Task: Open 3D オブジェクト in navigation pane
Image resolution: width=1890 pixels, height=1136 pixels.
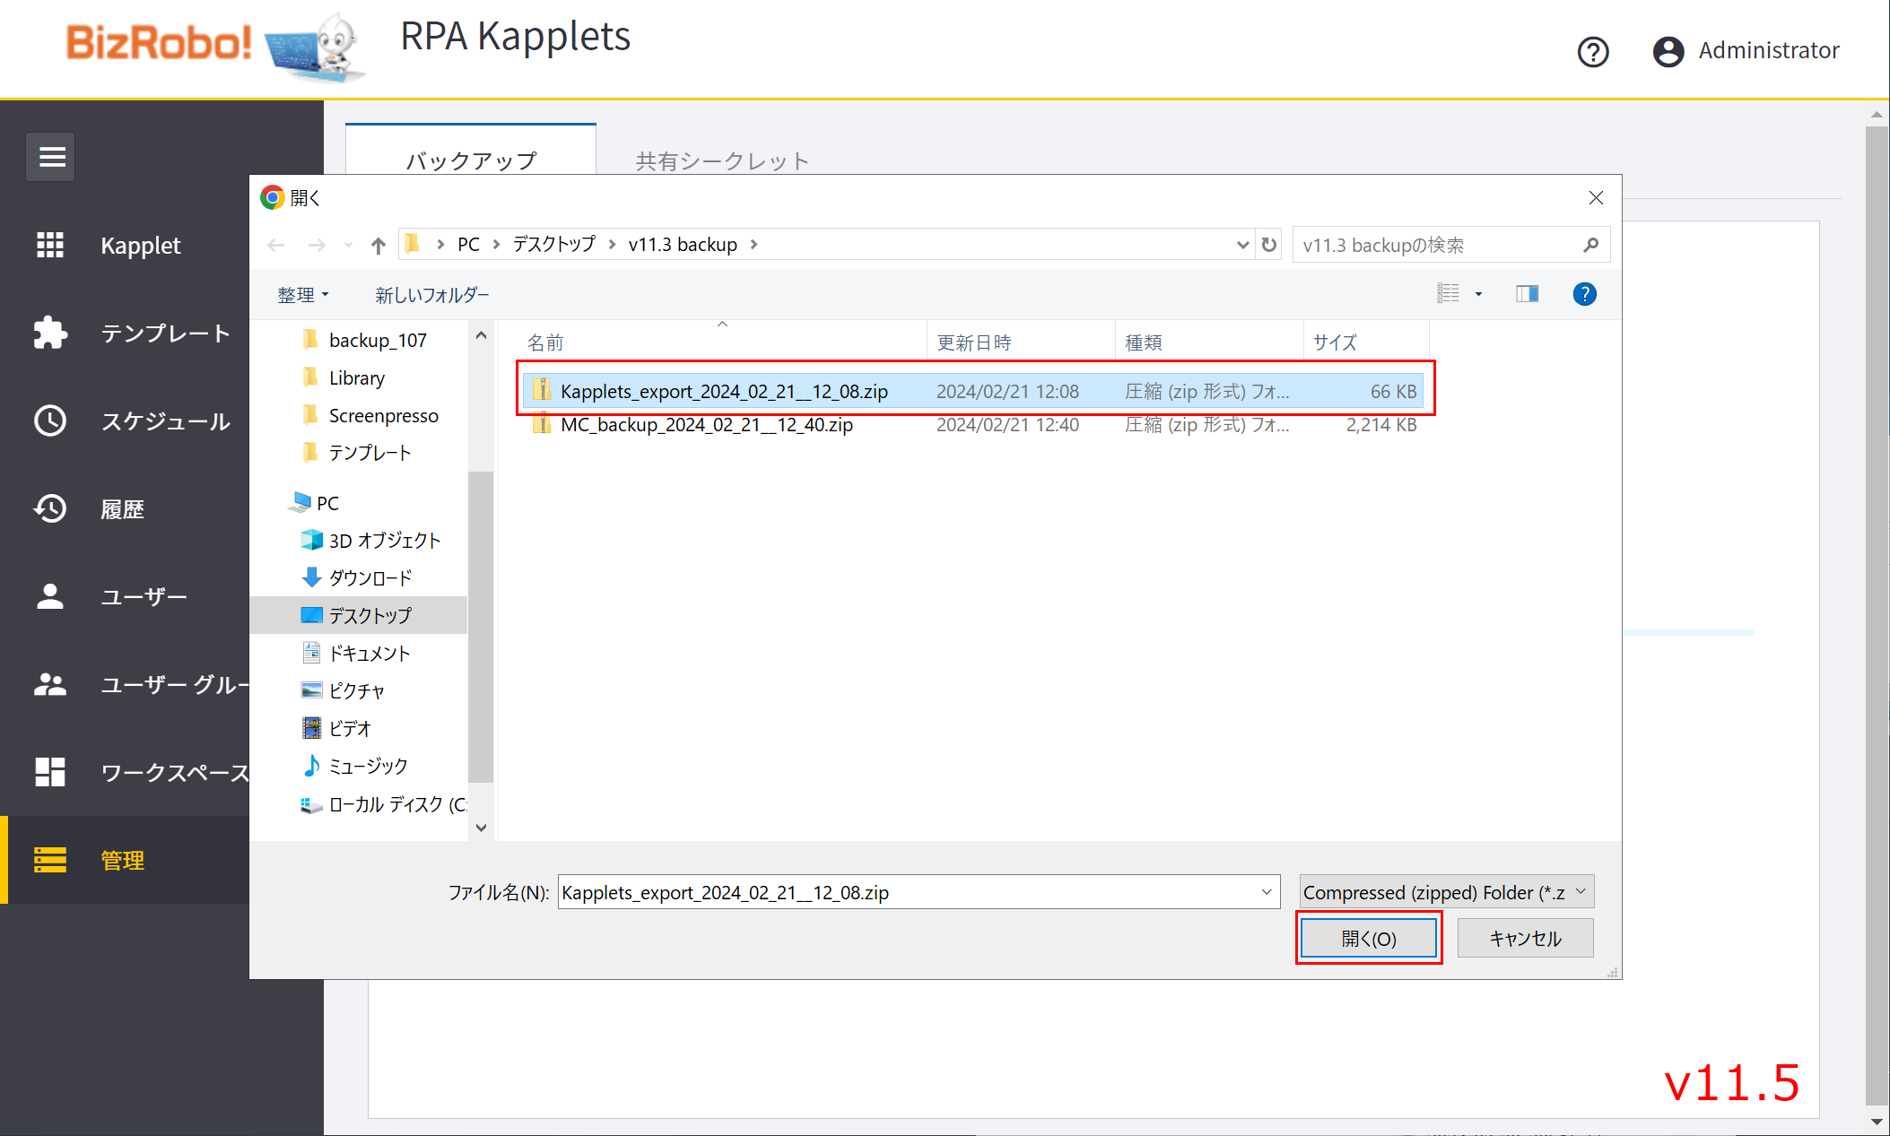Action: (x=371, y=541)
